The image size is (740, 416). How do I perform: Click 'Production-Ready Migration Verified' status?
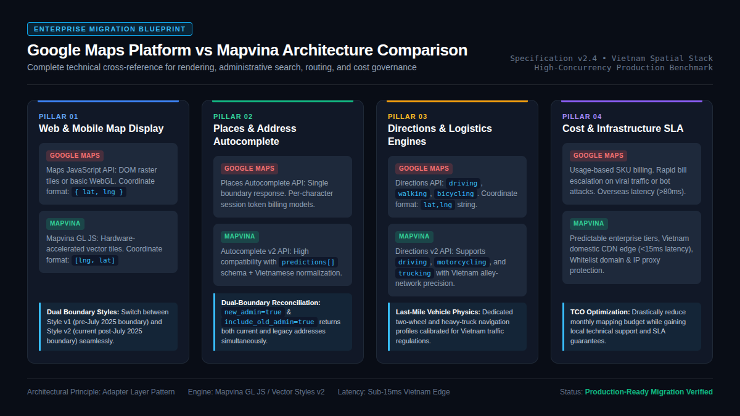pyautogui.click(x=649, y=392)
